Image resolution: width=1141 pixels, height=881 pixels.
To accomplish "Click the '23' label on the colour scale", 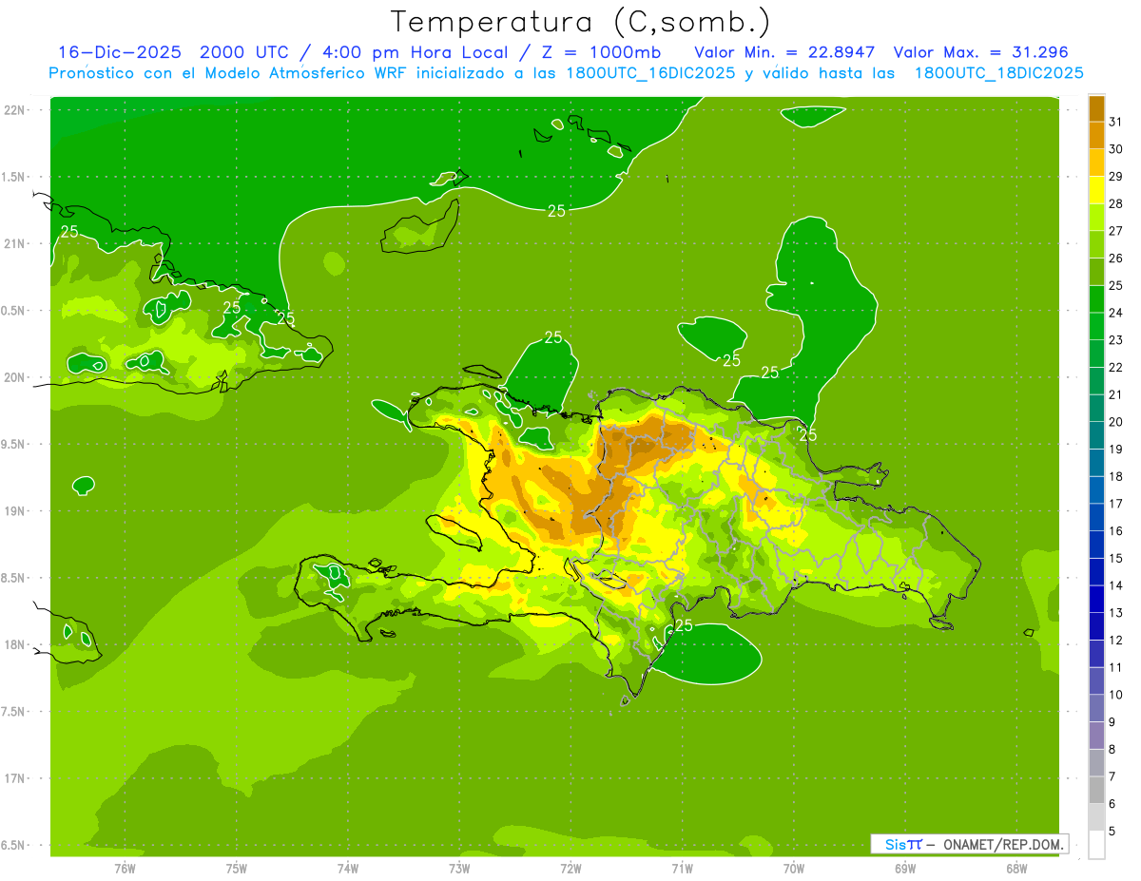I will pyautogui.click(x=1115, y=339).
